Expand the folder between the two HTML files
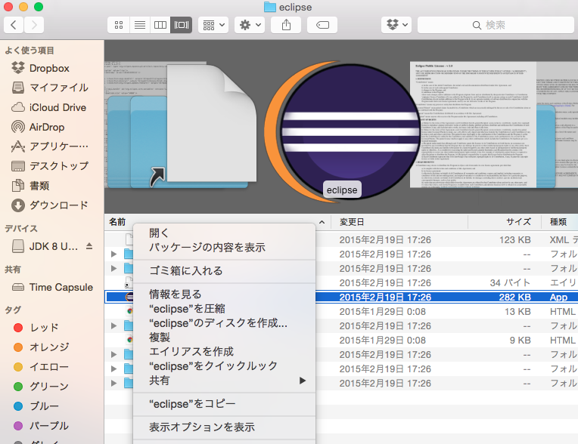This screenshot has height=444, width=578. 114,326
